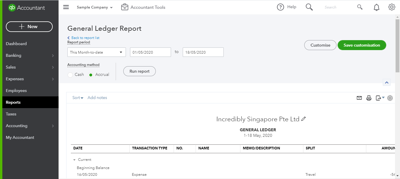The width and height of the screenshot is (400, 179).
Task: Click the Travel split cell
Action: (x=311, y=175)
